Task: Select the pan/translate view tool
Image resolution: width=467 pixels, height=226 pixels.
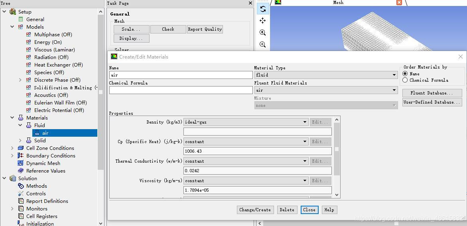Action: [x=263, y=21]
